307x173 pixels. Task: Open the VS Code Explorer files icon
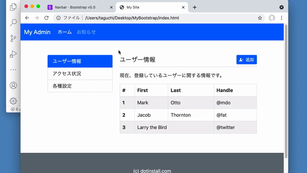(13, 7)
